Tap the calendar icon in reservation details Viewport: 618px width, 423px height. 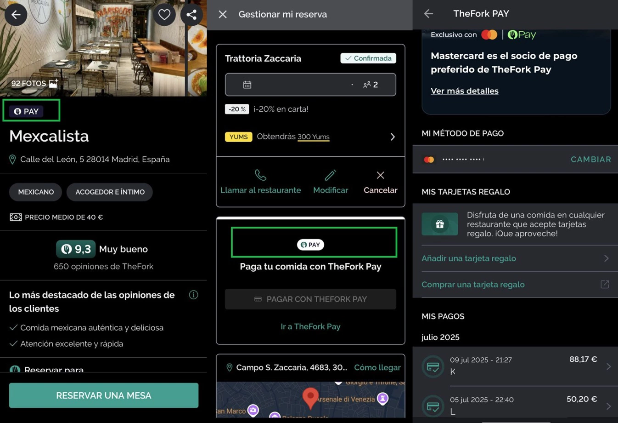click(247, 85)
